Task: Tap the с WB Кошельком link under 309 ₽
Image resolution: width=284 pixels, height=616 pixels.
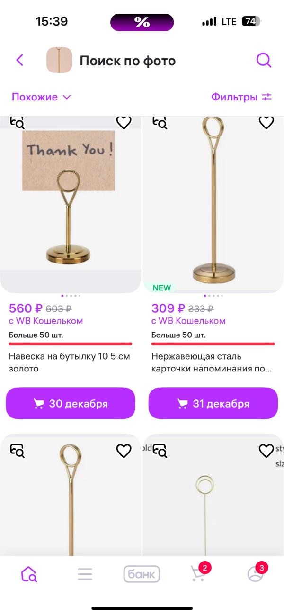Action: (187, 322)
